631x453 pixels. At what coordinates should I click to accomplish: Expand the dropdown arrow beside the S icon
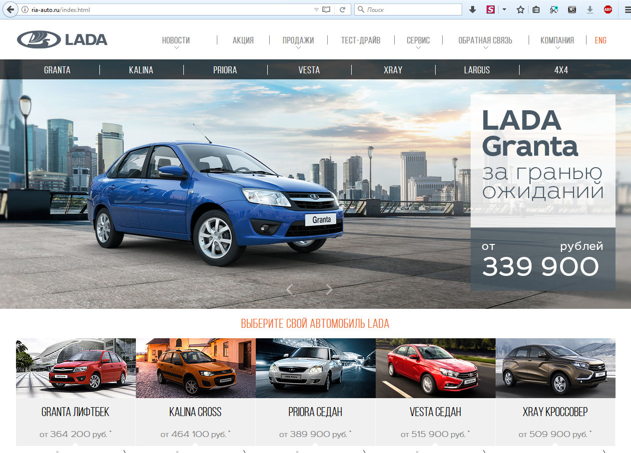504,9
